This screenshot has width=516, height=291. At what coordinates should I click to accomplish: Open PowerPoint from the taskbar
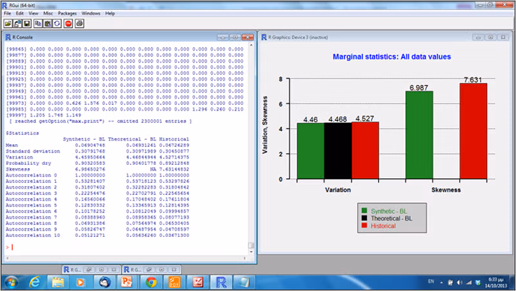click(x=126, y=282)
